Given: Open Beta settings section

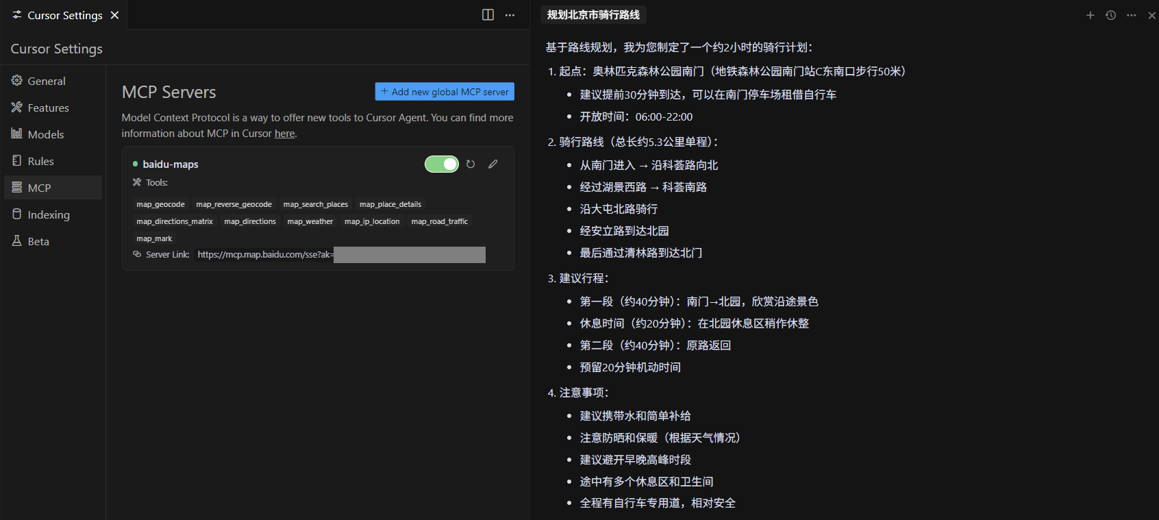Looking at the screenshot, I should click(38, 241).
